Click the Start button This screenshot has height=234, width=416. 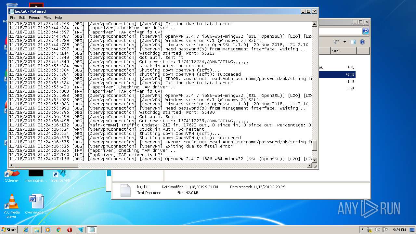[x=9, y=229]
